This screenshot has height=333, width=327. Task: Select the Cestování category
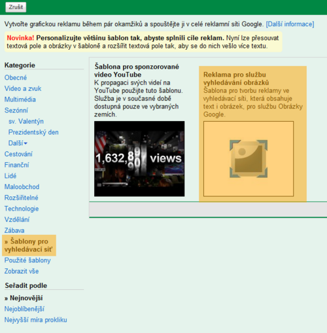pyautogui.click(x=18, y=154)
